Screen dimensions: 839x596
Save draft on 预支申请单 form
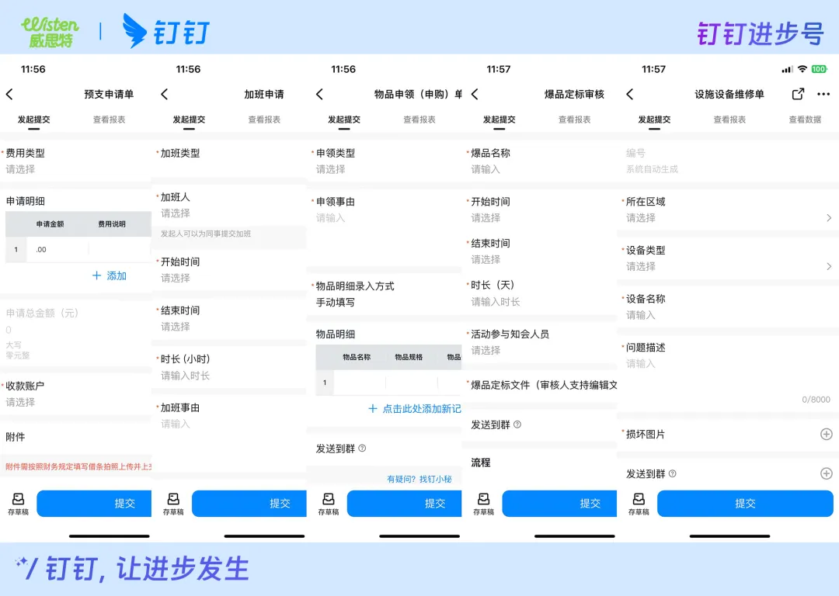[x=18, y=504]
